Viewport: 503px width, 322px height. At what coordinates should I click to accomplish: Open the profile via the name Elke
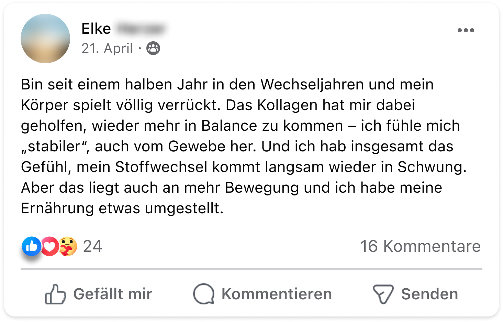96,29
